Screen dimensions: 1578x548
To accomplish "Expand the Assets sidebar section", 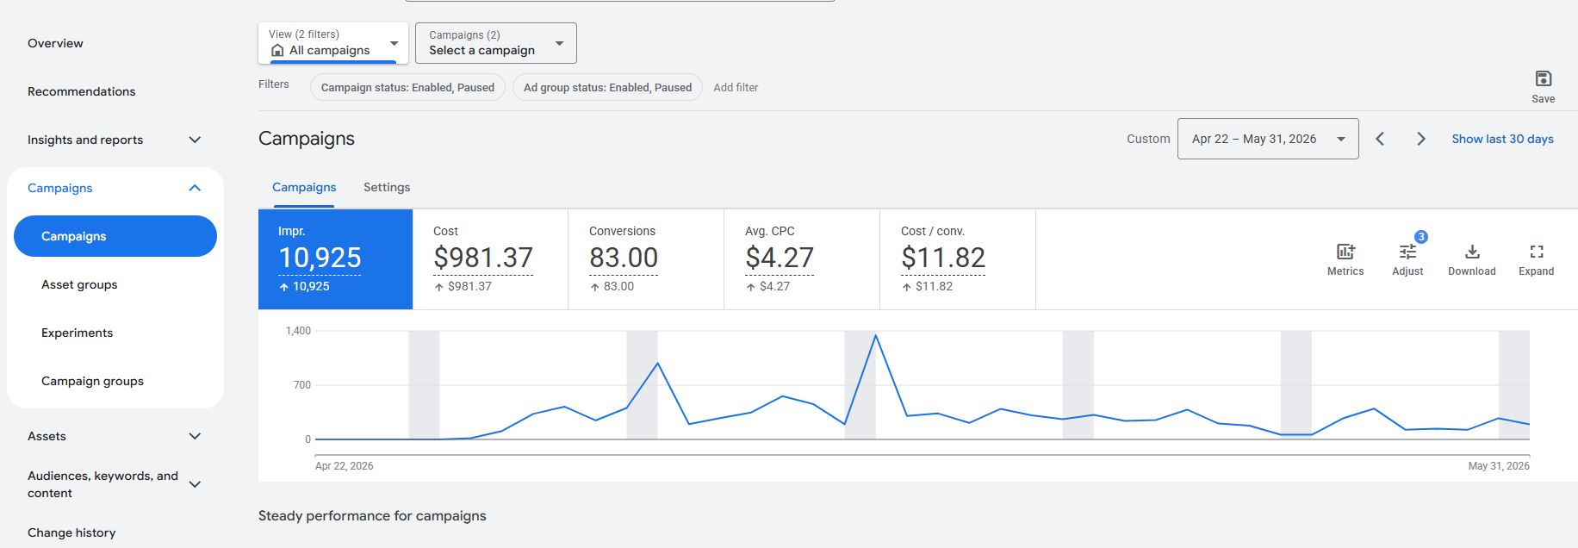I will 195,436.
